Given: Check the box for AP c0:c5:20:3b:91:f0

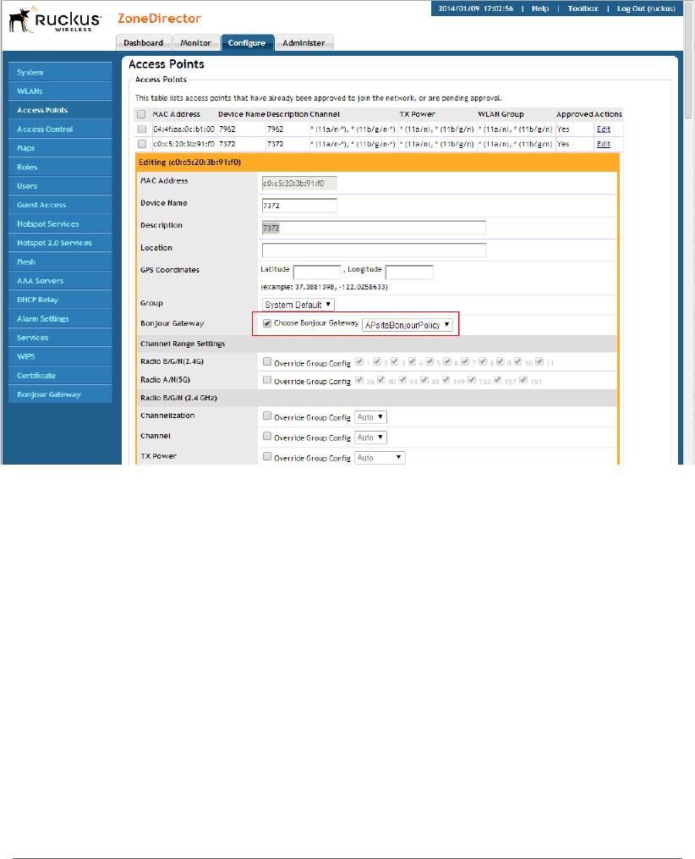Looking at the screenshot, I should pyautogui.click(x=142, y=144).
